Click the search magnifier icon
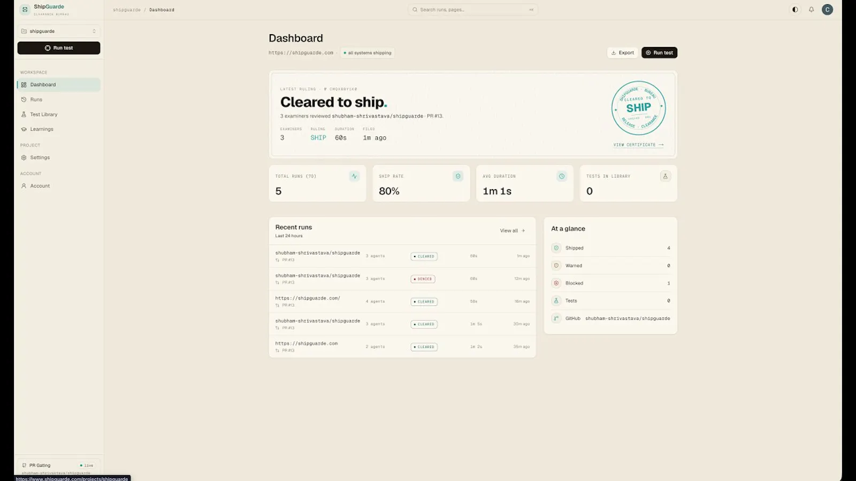Screen dimensions: 856x481 point(415,10)
